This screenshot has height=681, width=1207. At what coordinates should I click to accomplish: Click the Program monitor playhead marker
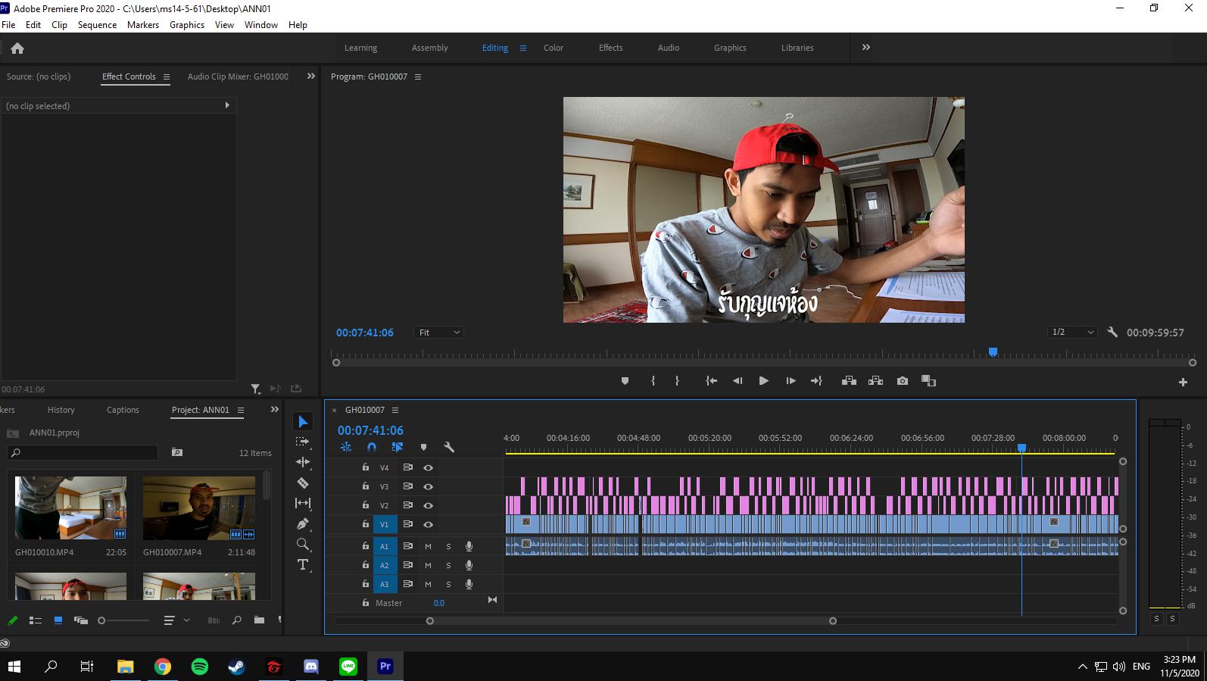coord(993,352)
